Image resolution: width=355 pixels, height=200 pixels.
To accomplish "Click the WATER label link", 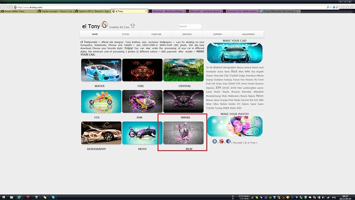I will 100,86.
